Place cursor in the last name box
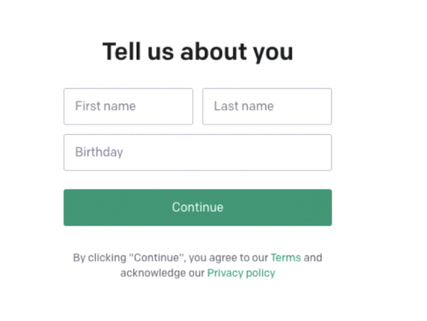 pyautogui.click(x=267, y=107)
